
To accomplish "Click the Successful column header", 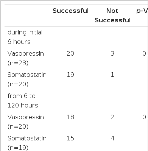I will click(x=70, y=11).
